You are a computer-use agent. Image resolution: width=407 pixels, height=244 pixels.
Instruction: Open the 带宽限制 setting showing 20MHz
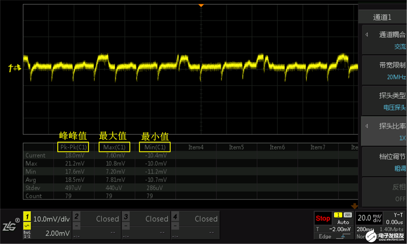384,70
